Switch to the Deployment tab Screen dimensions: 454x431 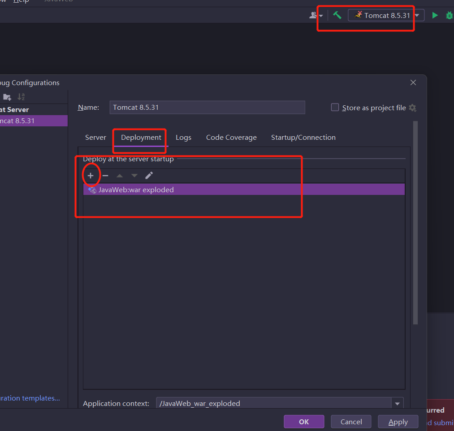[141, 138]
